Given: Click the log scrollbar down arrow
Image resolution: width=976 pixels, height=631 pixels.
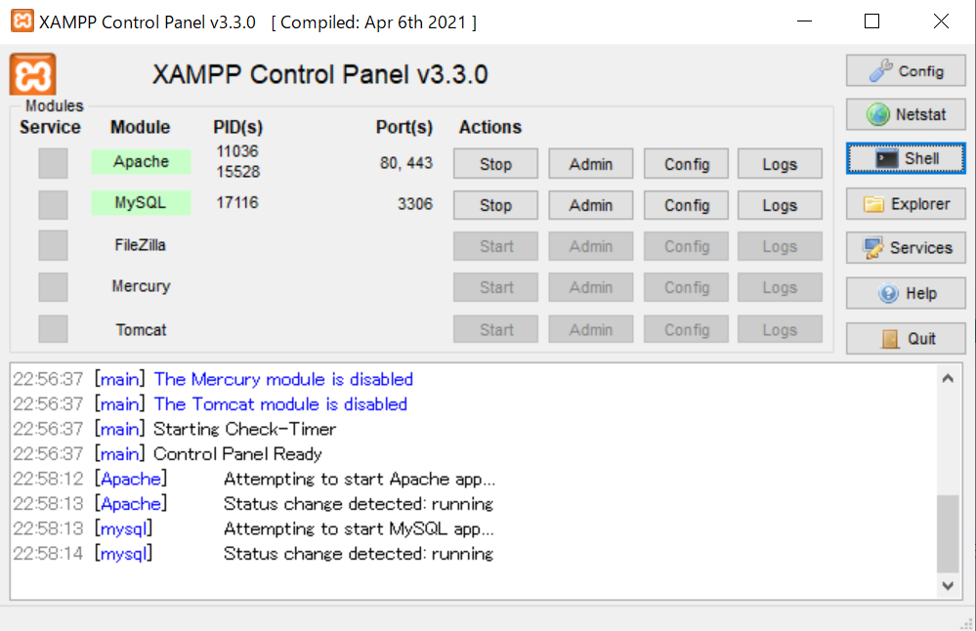Looking at the screenshot, I should tap(948, 585).
